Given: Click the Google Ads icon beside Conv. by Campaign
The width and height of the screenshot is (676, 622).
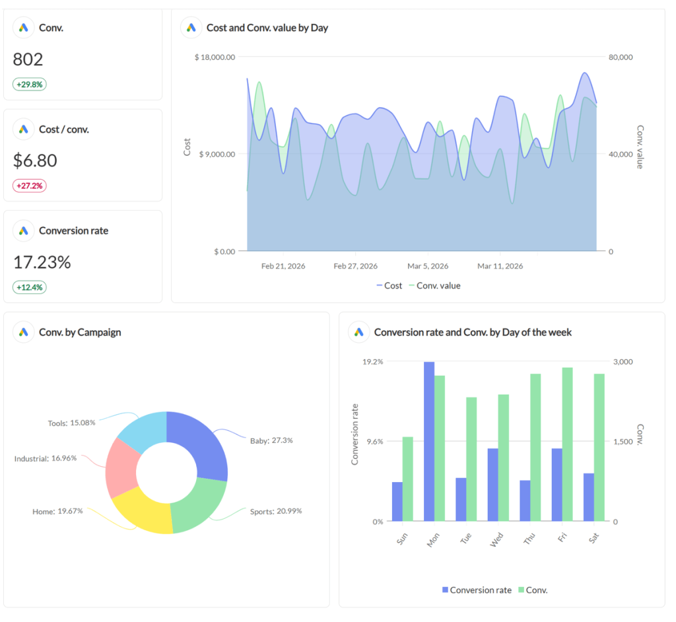Looking at the screenshot, I should [23, 332].
